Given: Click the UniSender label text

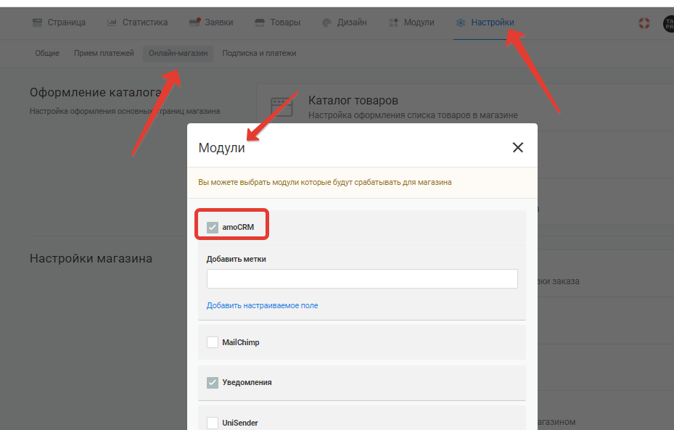Looking at the screenshot, I should (x=240, y=423).
